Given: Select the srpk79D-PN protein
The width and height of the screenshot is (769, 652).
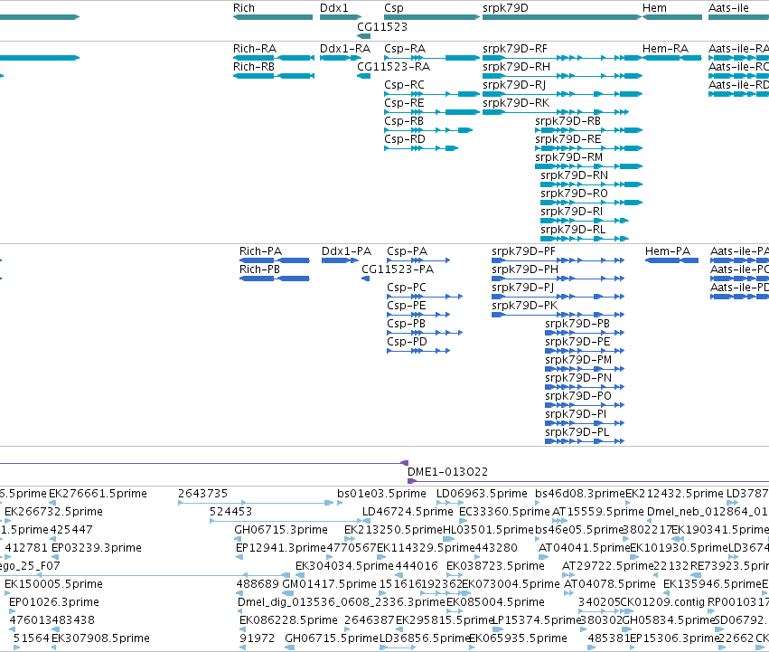Looking at the screenshot, I should pyautogui.click(x=578, y=379).
